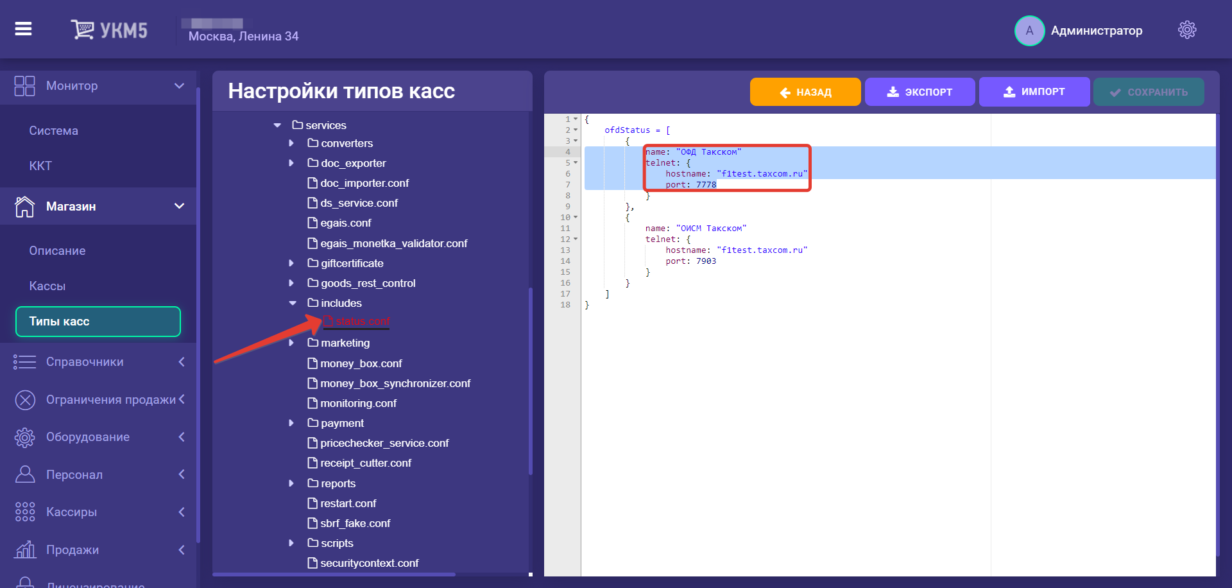Image resolution: width=1232 pixels, height=588 pixels.
Task: Click the НАЗАД button
Action: click(805, 92)
